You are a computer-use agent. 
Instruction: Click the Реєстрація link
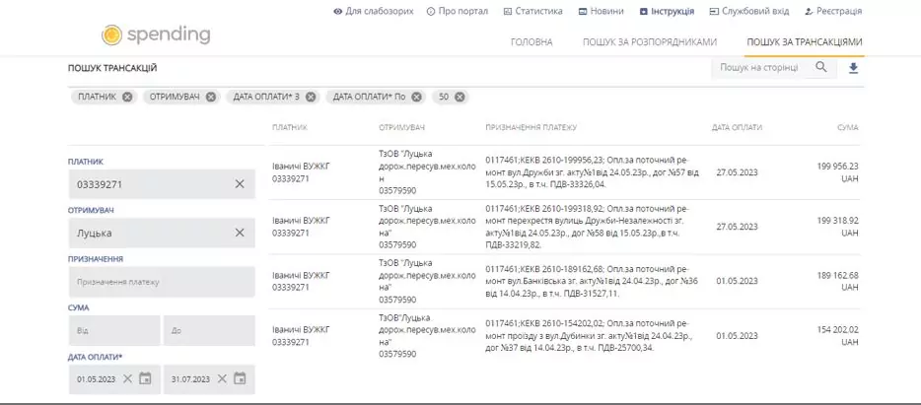point(833,11)
